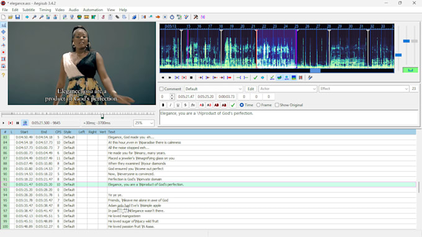This screenshot has height=237, width=422.
Task: Toggle spectrum analyzer mode icon
Action: tap(294, 78)
